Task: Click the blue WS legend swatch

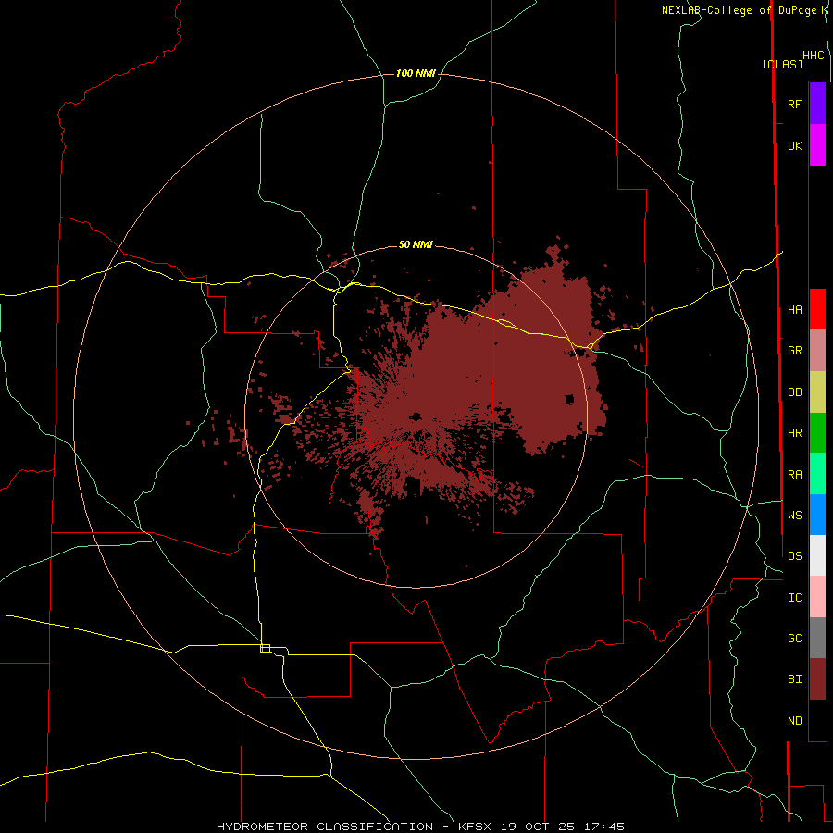Action: coord(817,515)
